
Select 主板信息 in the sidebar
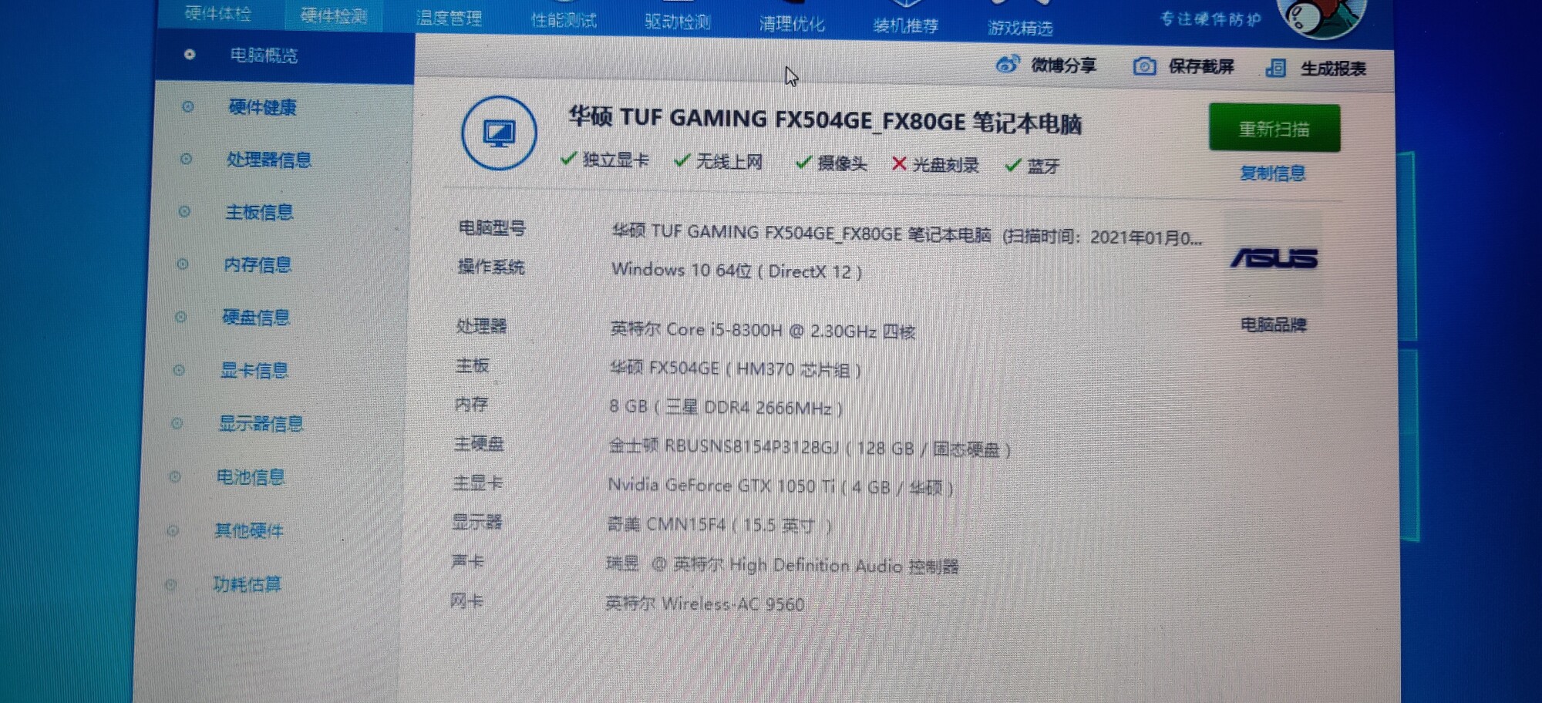[259, 212]
